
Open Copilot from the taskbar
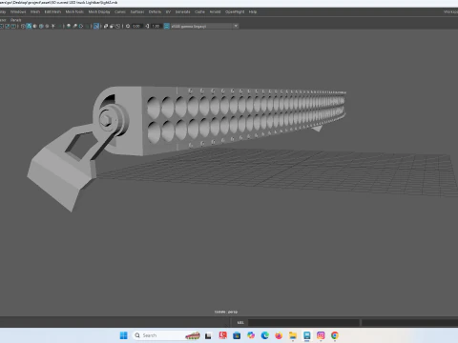pyautogui.click(x=251, y=335)
